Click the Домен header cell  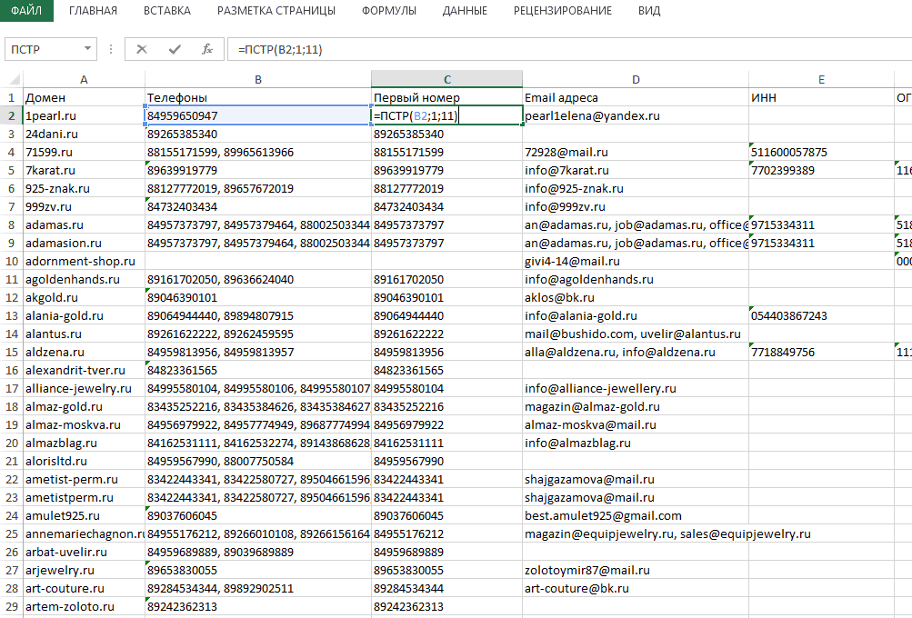tap(84, 97)
